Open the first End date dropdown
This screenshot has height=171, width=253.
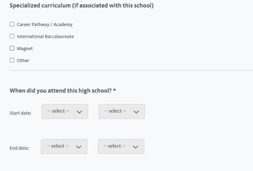coord(64,147)
